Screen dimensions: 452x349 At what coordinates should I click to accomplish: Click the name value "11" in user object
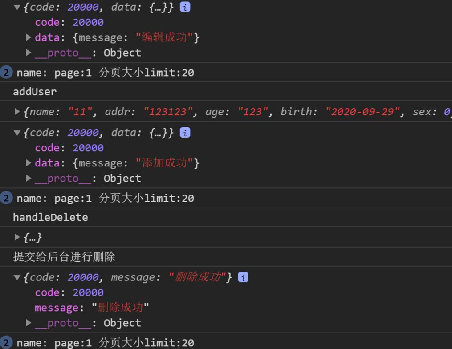pyautogui.click(x=80, y=112)
